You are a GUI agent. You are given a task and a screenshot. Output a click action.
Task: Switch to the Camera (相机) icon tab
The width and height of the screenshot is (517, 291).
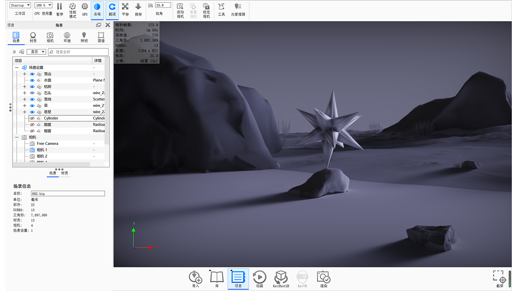[x=50, y=37]
